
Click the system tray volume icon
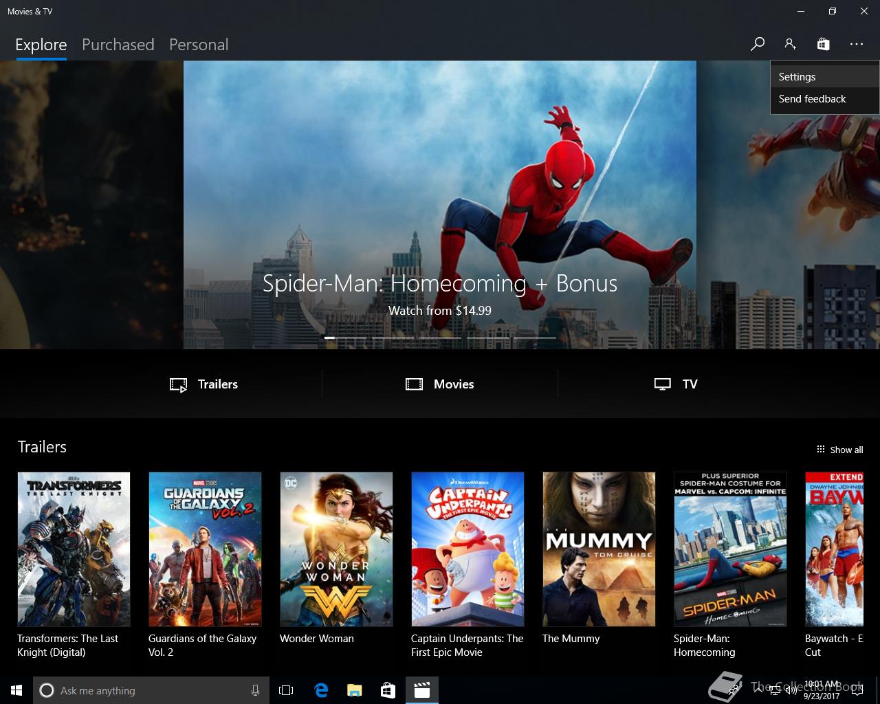click(791, 690)
